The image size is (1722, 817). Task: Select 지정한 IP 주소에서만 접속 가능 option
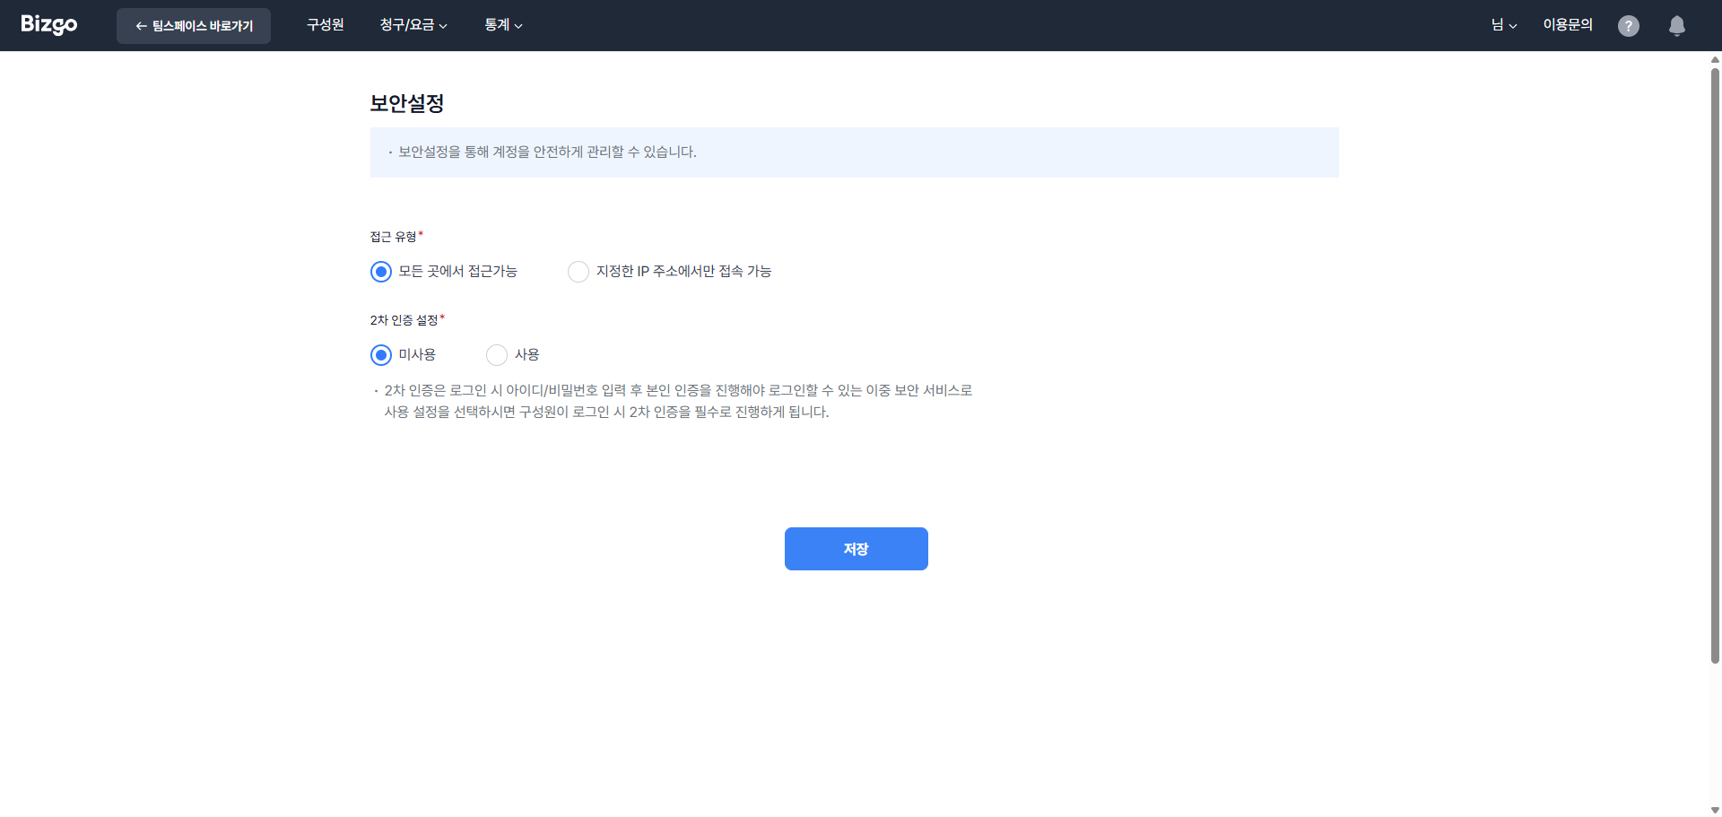578,271
